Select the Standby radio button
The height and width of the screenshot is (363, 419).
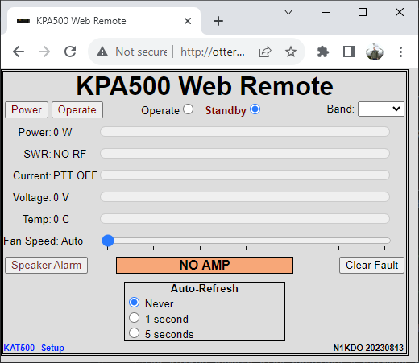pyautogui.click(x=255, y=109)
